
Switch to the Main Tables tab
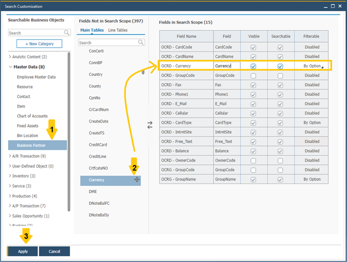92,30
